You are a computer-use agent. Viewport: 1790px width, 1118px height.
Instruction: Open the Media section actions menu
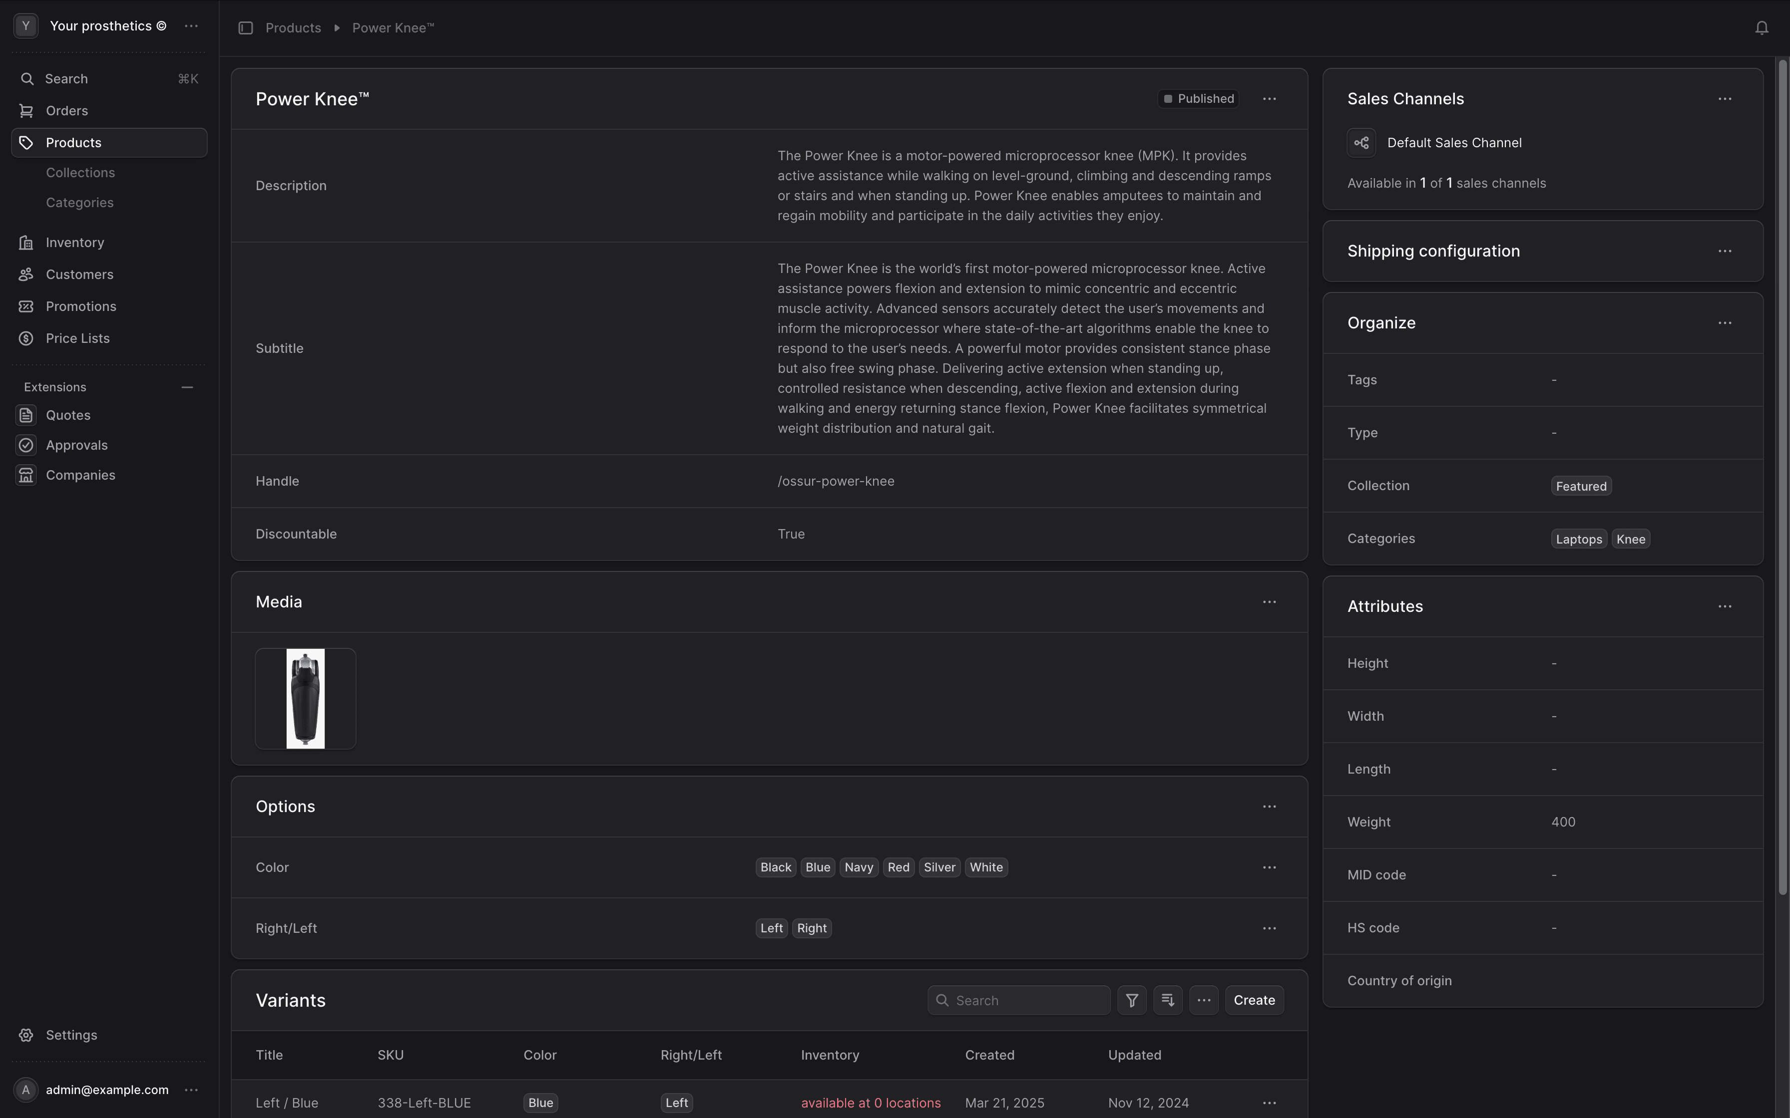tap(1269, 602)
